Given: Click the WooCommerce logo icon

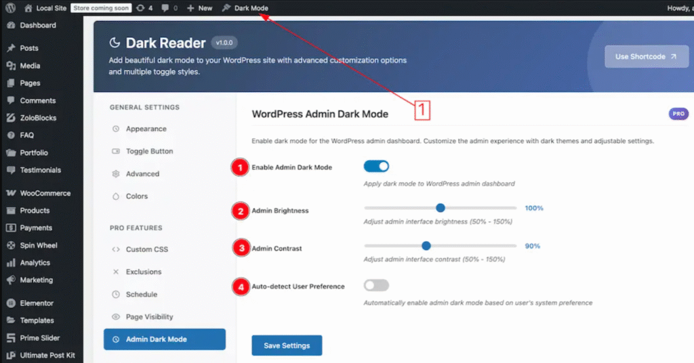Looking at the screenshot, I should (x=11, y=193).
